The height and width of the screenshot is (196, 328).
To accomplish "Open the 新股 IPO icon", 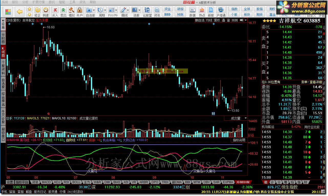I will click(211, 10).
